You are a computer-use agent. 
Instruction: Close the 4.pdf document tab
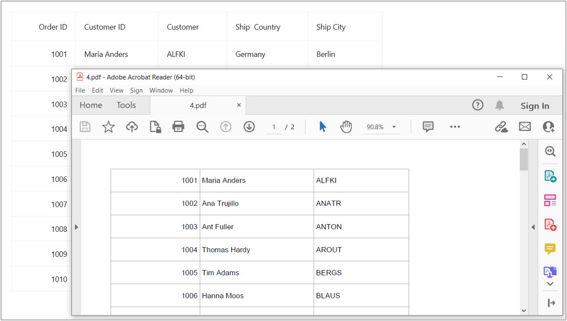pyautogui.click(x=239, y=105)
